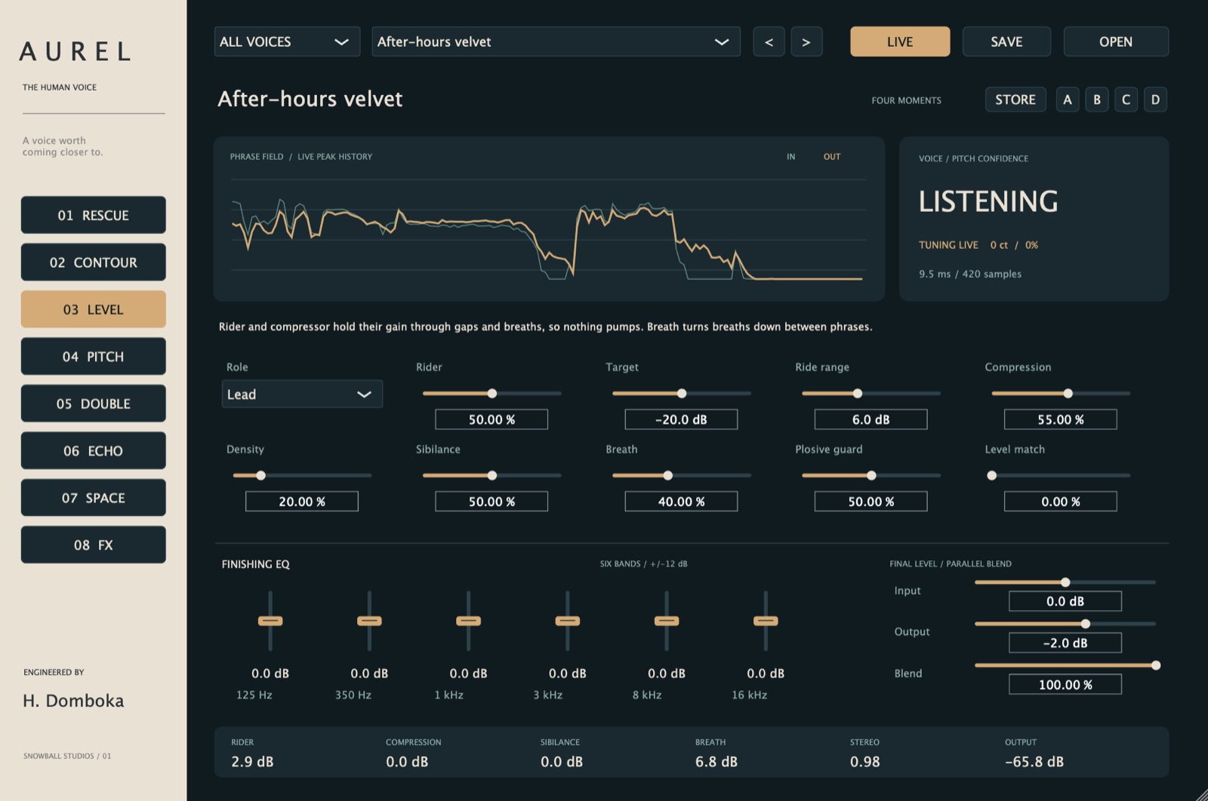
Task: Open the 08 FX section
Action: (x=94, y=545)
